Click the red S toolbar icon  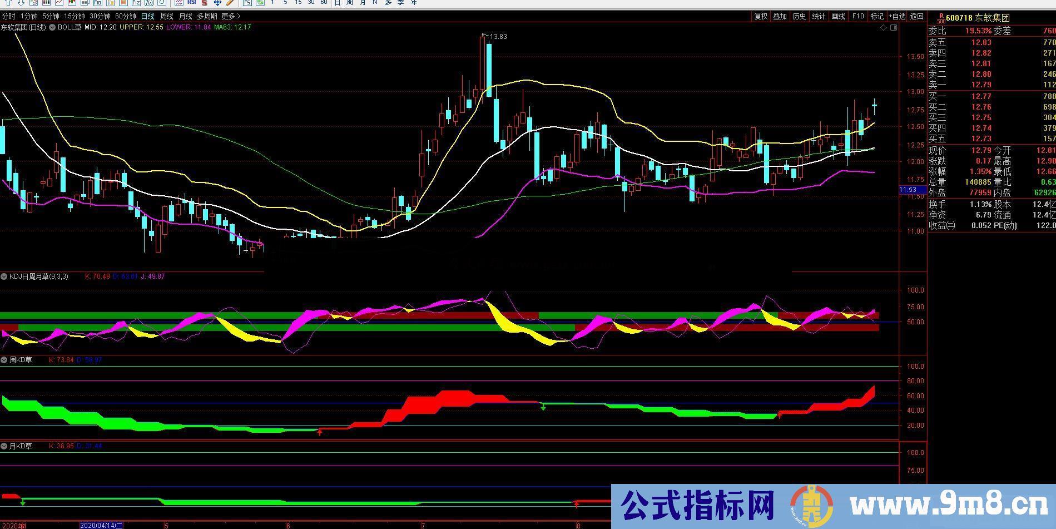coord(204,3)
